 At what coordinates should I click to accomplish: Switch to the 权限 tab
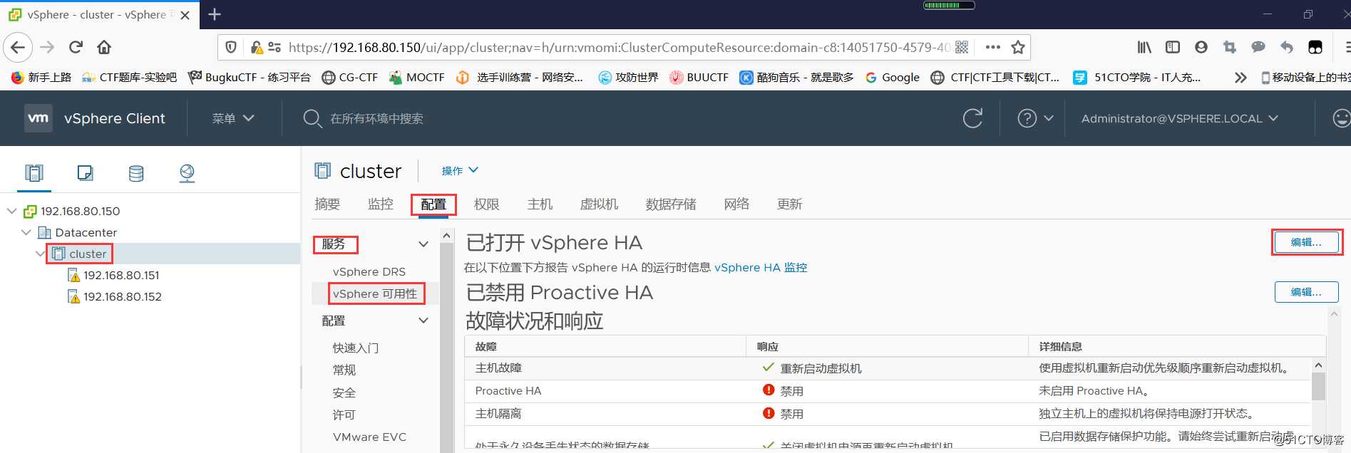(487, 204)
